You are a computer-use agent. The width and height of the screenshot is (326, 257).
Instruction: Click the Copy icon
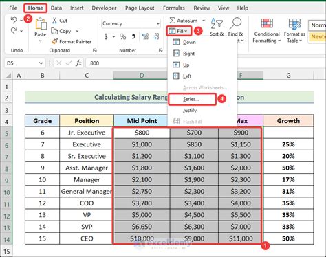tap(54, 31)
